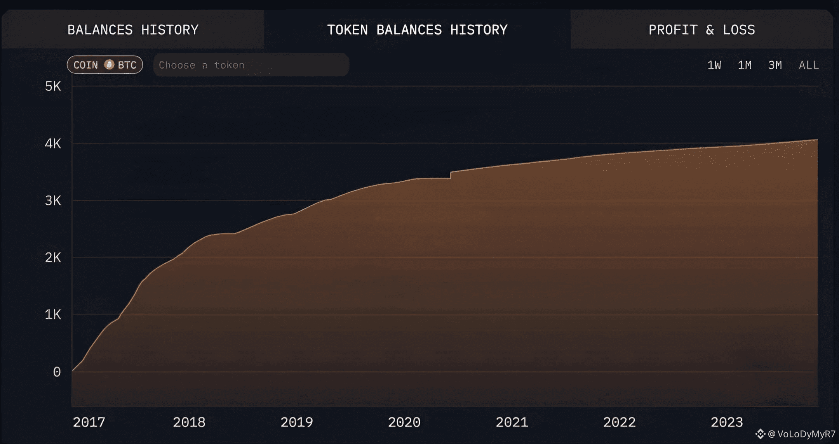Click the mid-2020 balance jump step
The width and height of the screenshot is (839, 444).
click(451, 175)
